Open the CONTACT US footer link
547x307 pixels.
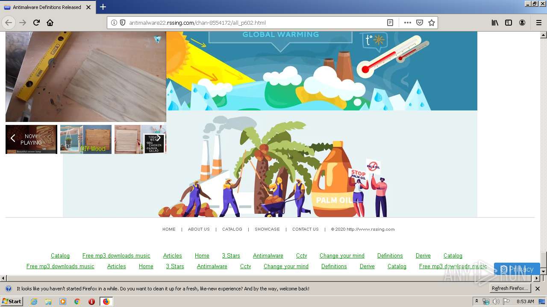[306, 229]
